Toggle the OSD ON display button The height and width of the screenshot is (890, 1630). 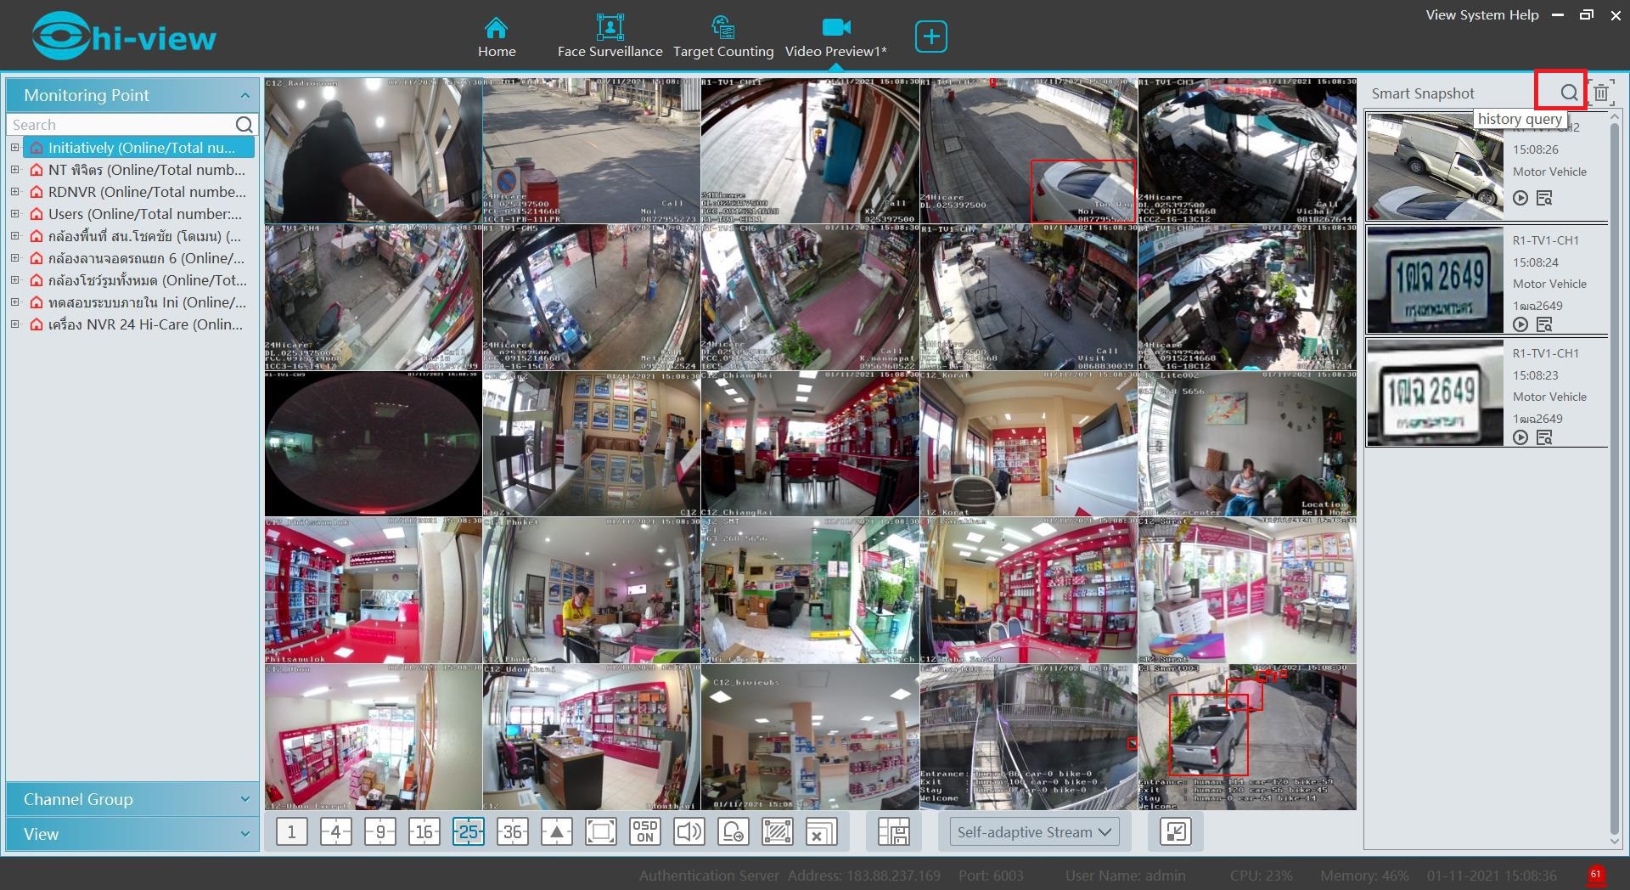644,832
